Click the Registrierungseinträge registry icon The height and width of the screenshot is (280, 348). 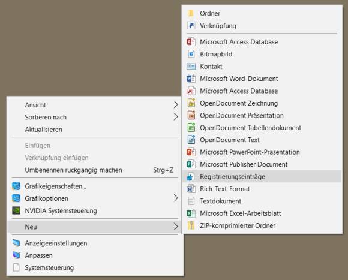[x=191, y=177]
